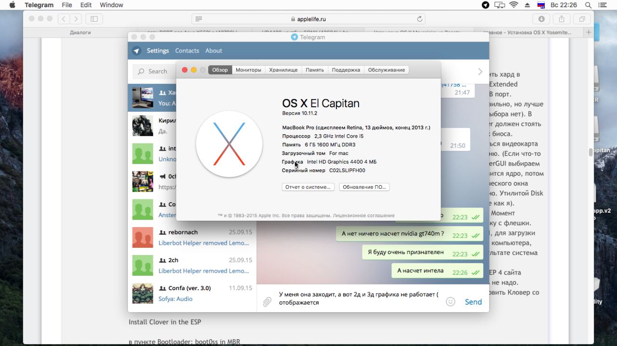Click the Telegram logo in header
The width and height of the screenshot is (617, 346).
137,51
